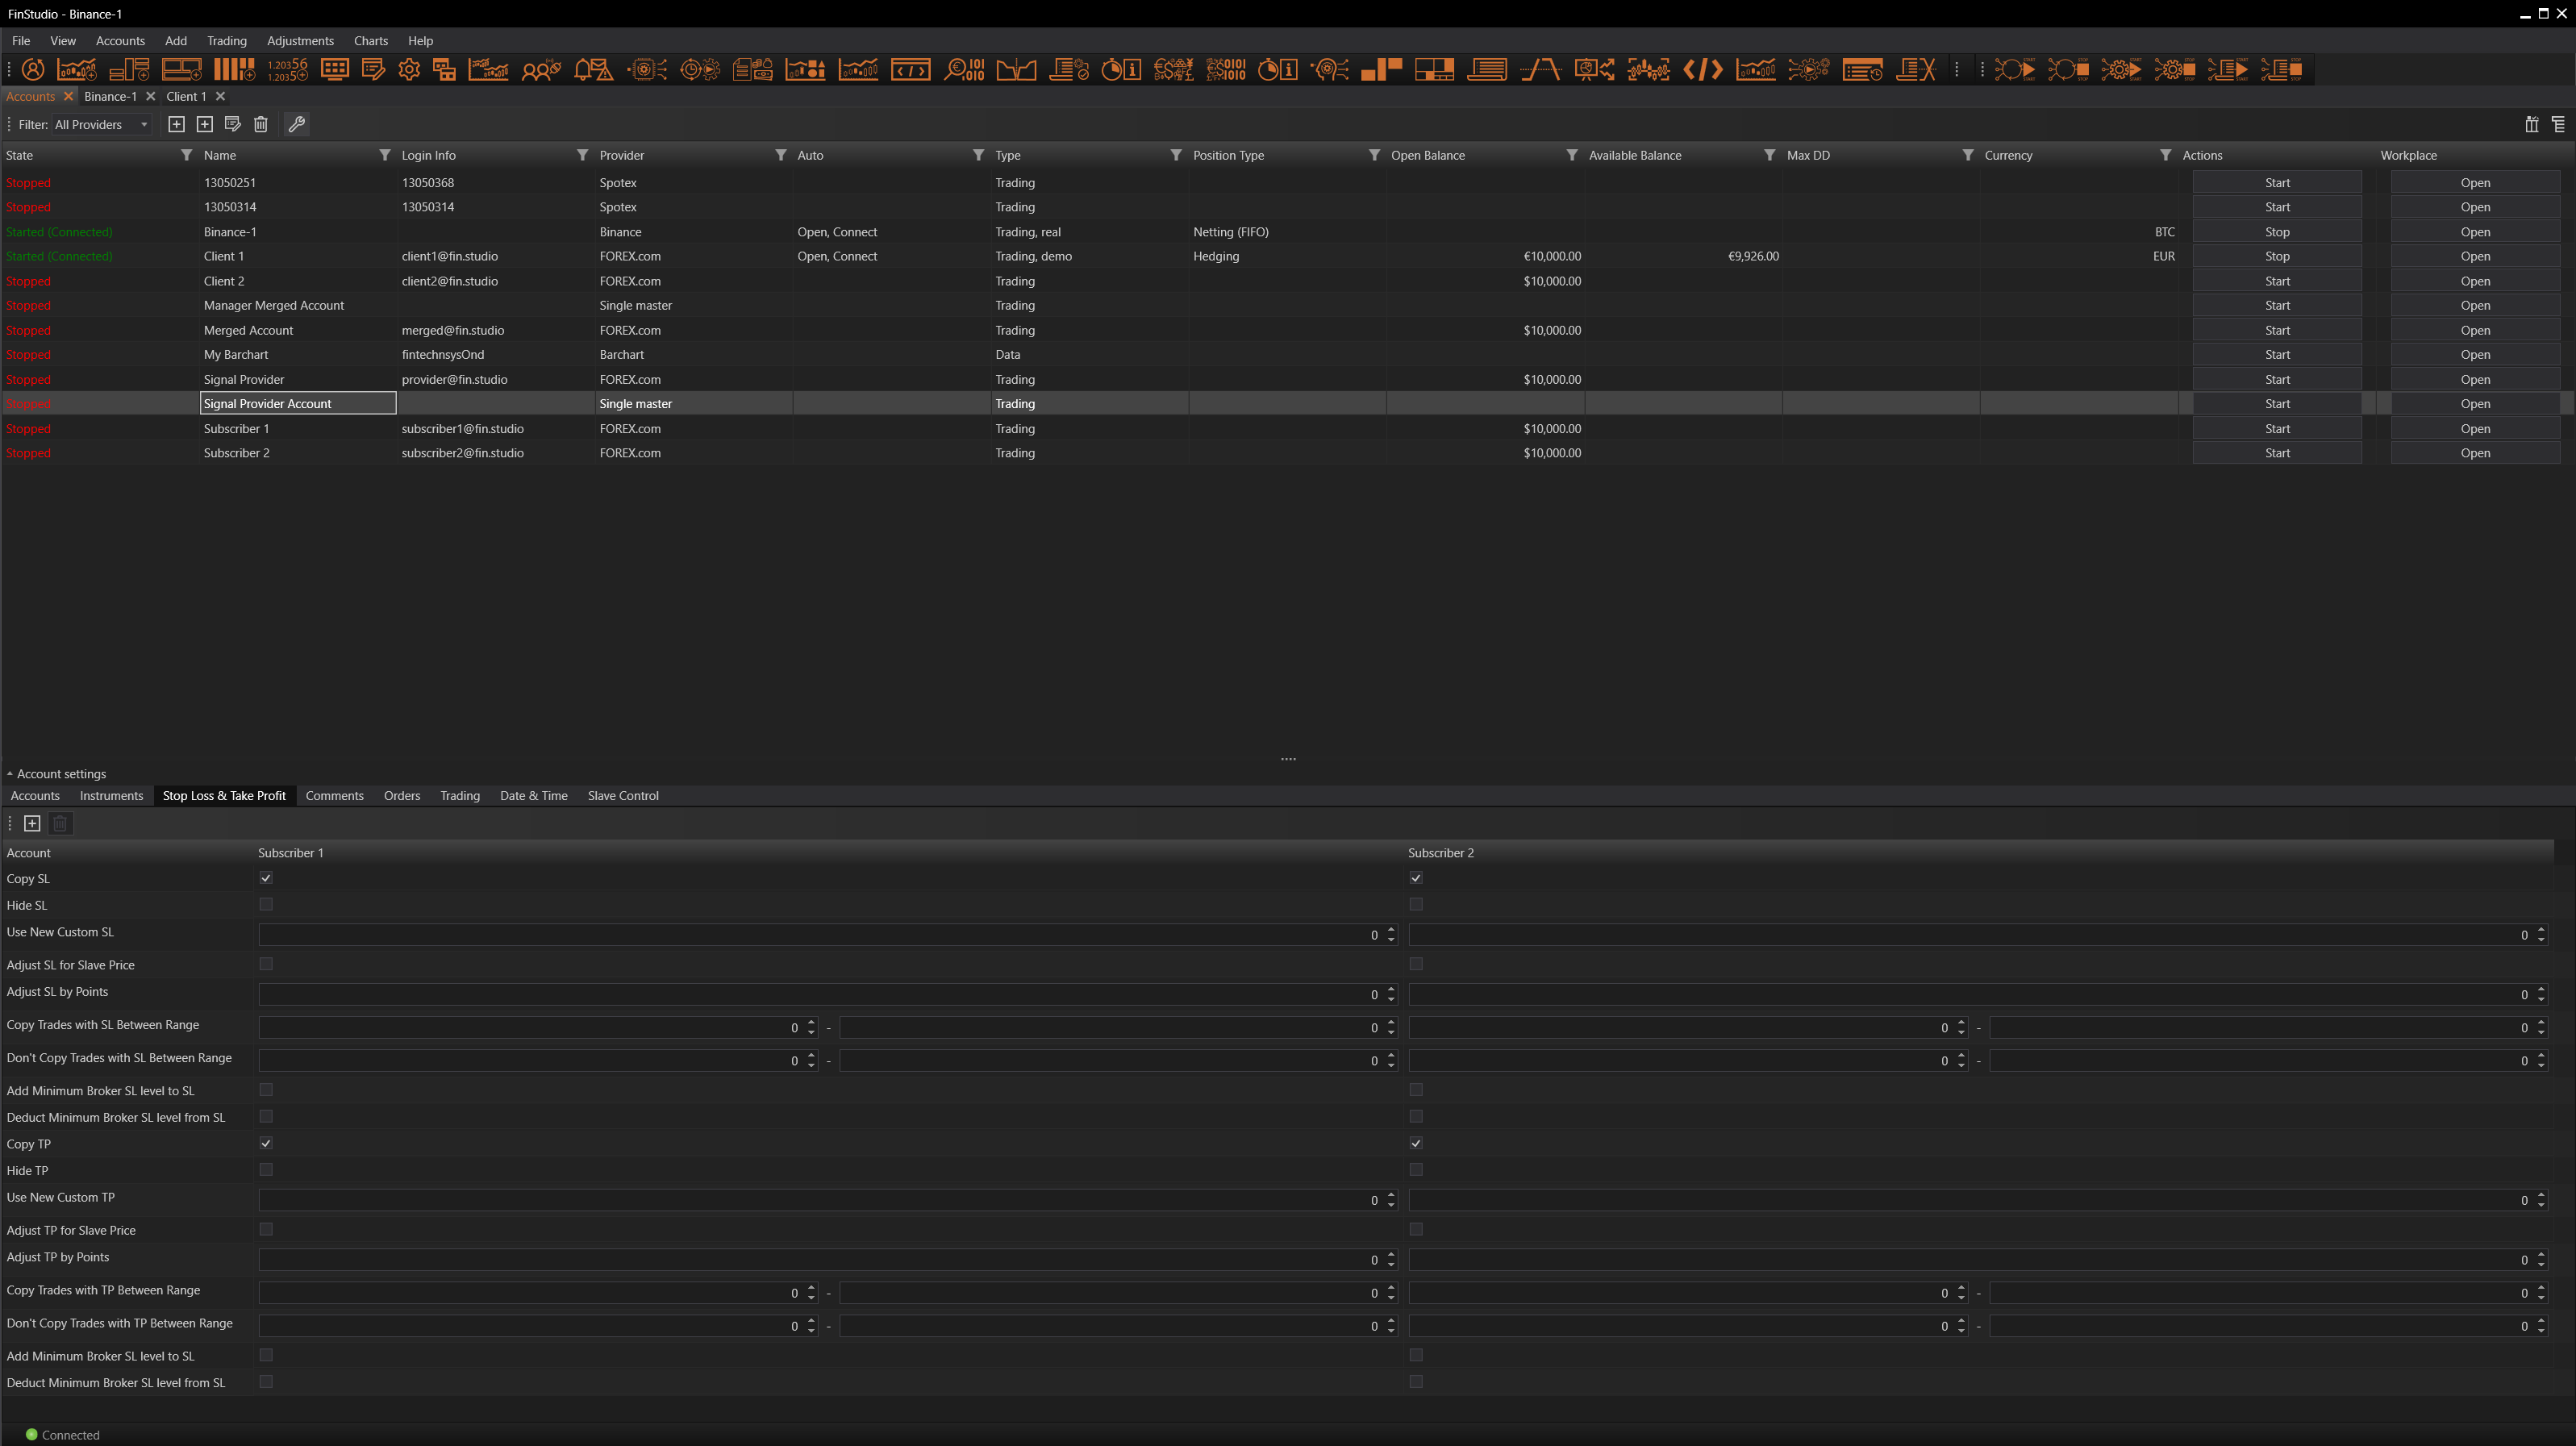Screen dimensions: 2576x1446
Task: Click the trash delete account icon
Action: pos(261,124)
